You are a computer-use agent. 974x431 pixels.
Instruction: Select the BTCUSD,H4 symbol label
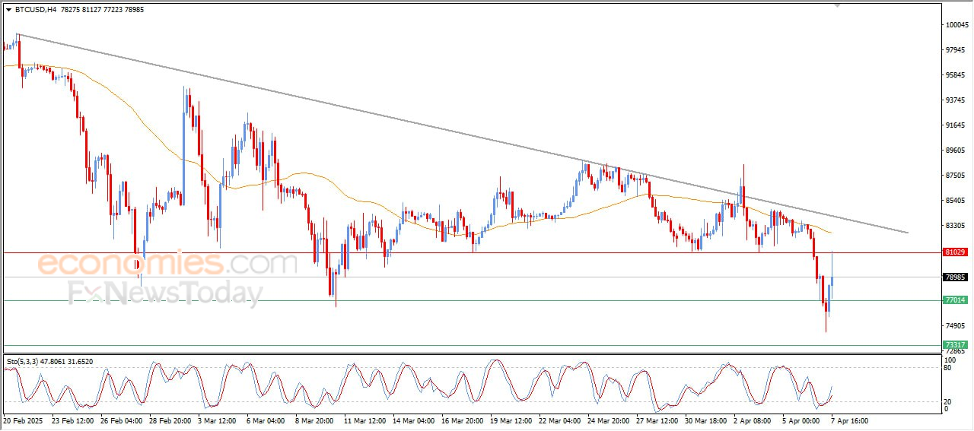(x=35, y=10)
